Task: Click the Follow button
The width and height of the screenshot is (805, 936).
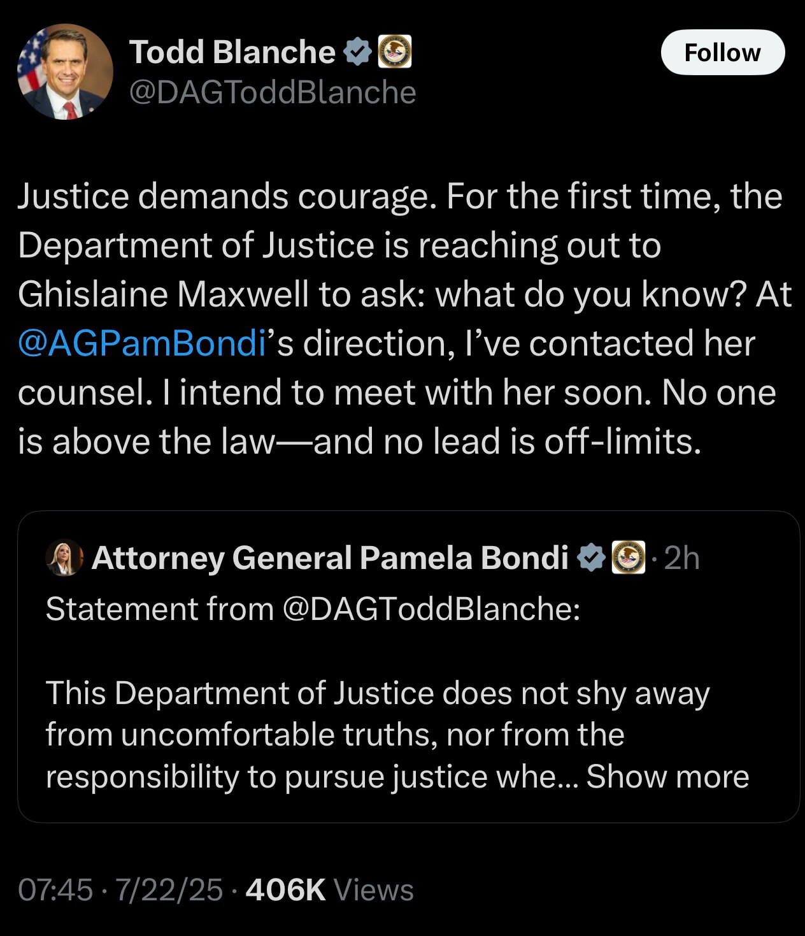Action: 722,52
